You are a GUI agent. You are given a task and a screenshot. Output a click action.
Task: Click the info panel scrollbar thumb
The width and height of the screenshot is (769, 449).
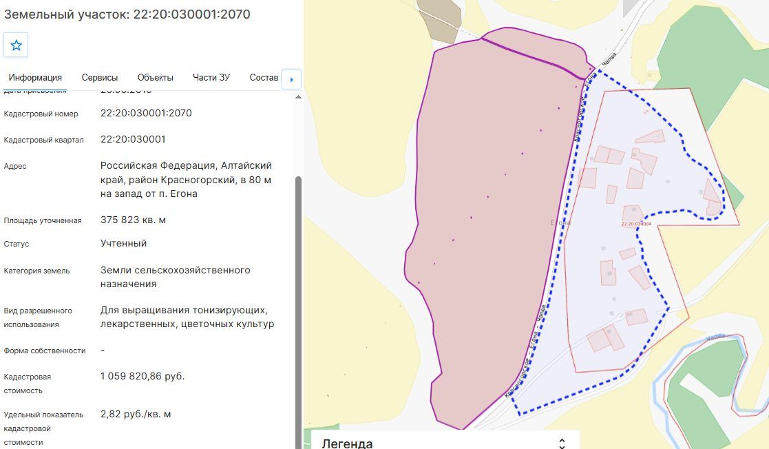click(x=298, y=312)
